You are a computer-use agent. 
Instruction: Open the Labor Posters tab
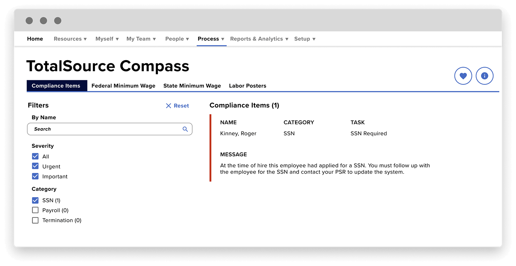coord(247,86)
